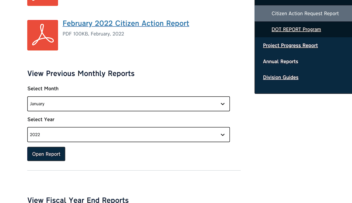The image size is (352, 203).
Task: Expand the Select Year dropdown
Action: pos(128,135)
